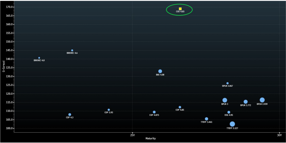Click the 25Y tick on the maturity axis
The image size is (286, 143).
click(x=132, y=135)
